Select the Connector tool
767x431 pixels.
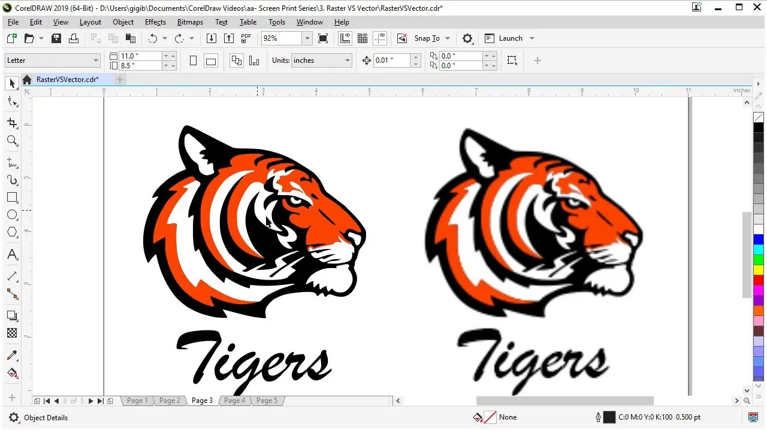pyautogui.click(x=12, y=293)
